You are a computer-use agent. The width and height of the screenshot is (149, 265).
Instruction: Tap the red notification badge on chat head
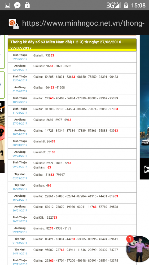click(130, 239)
